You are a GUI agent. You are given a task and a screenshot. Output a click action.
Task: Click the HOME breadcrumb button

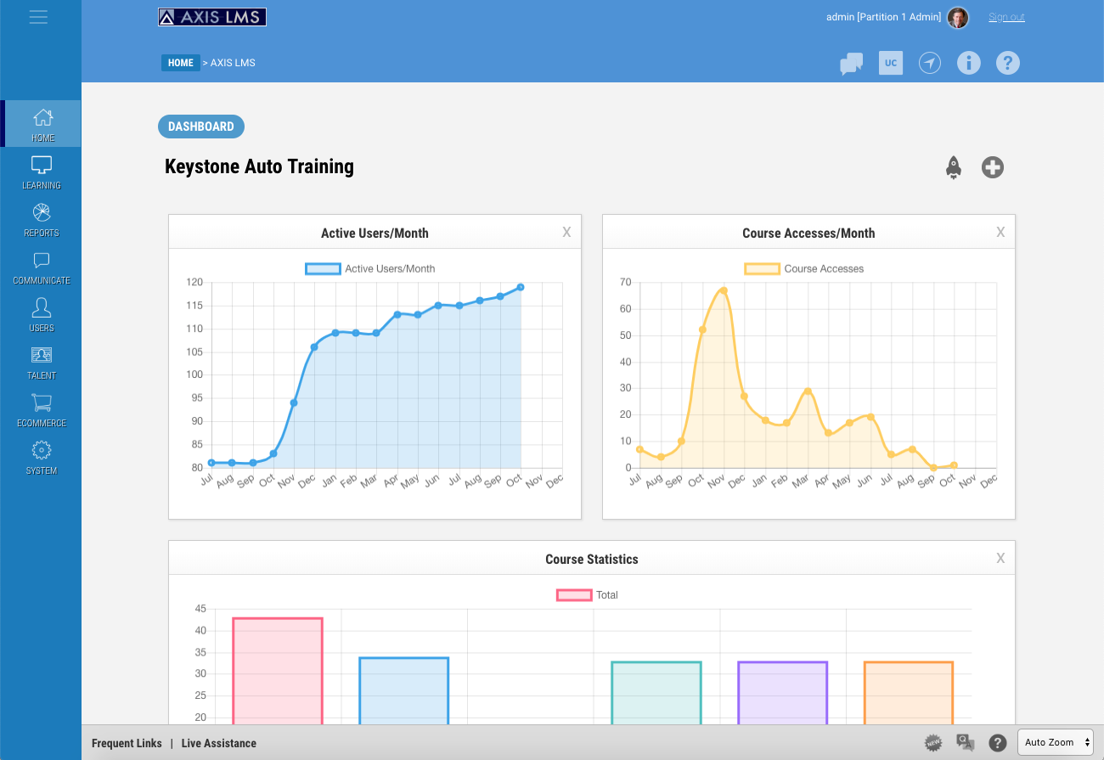pyautogui.click(x=180, y=63)
